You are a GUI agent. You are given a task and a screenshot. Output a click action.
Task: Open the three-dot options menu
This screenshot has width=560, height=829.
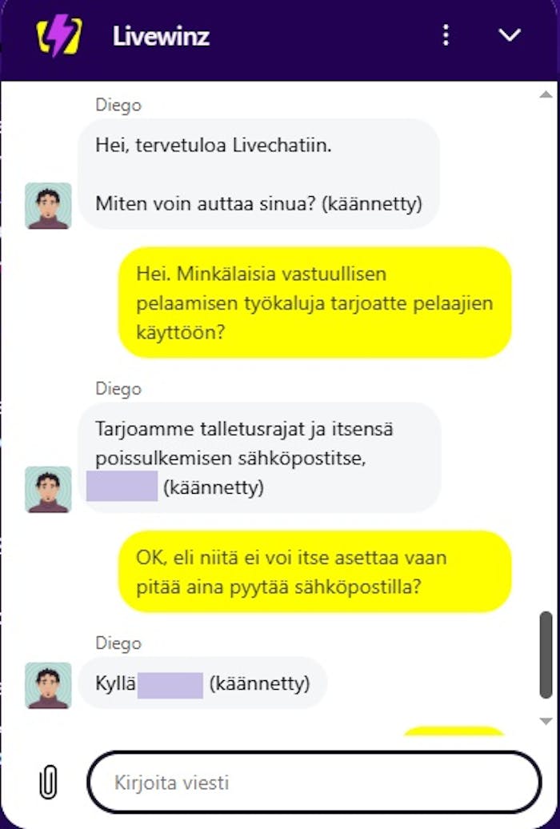446,35
